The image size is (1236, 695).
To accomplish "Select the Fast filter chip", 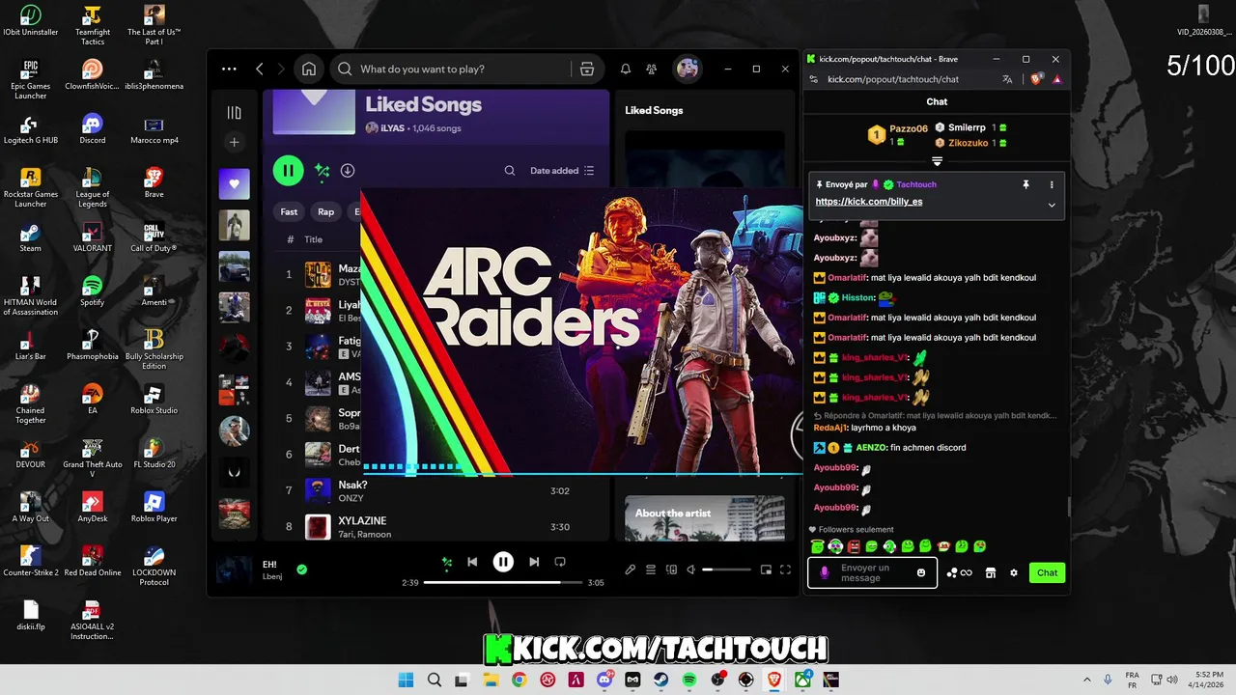I will click(289, 211).
